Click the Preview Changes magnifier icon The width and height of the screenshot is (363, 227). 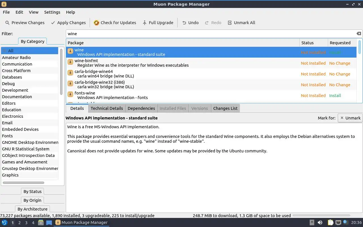pos(7,23)
